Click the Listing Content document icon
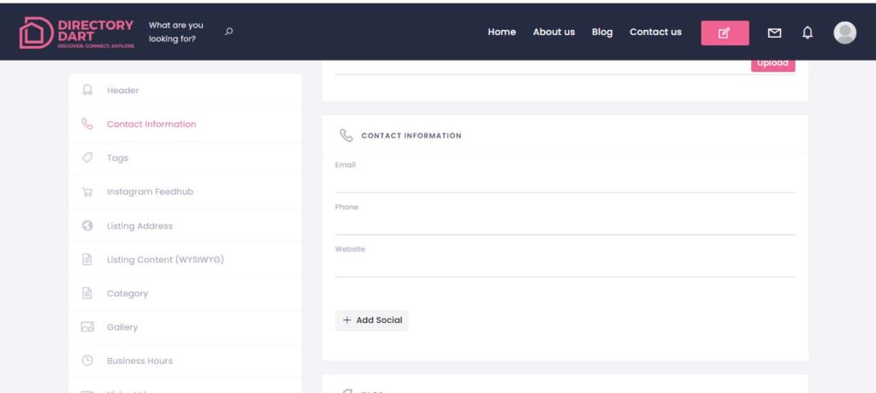876x393 pixels. click(x=86, y=260)
